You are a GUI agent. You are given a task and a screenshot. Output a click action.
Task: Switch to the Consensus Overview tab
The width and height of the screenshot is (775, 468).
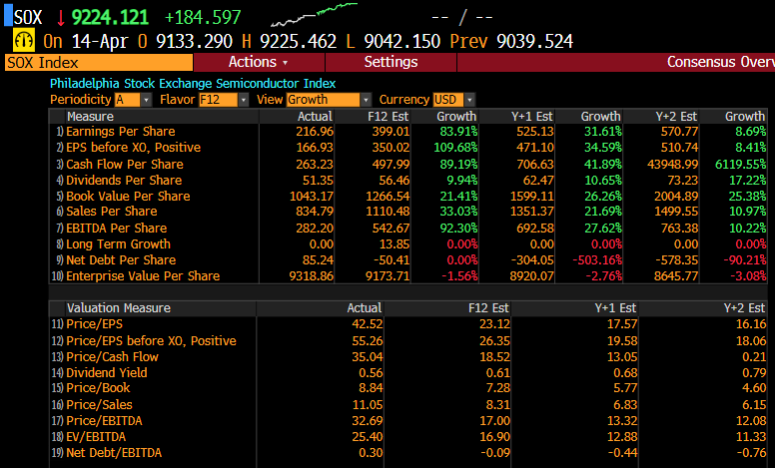click(x=719, y=62)
